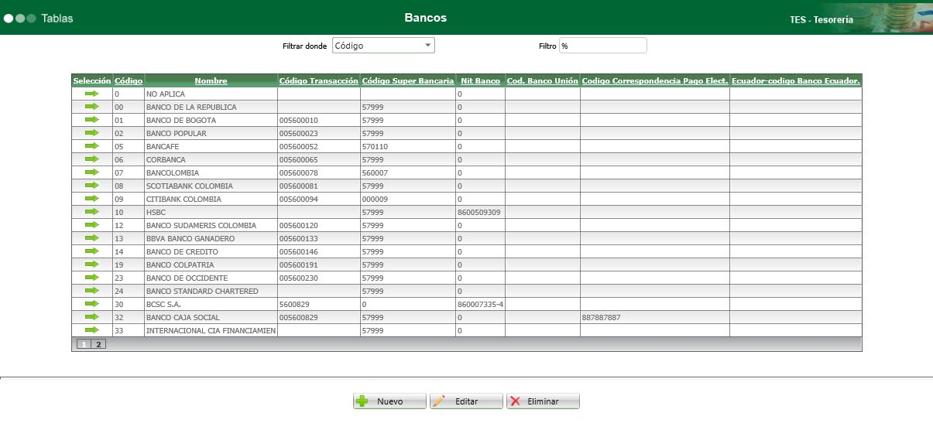The height and width of the screenshot is (430, 933).
Task: Select row arrow for BANCO DE LA REPUBLICA
Action: click(92, 107)
